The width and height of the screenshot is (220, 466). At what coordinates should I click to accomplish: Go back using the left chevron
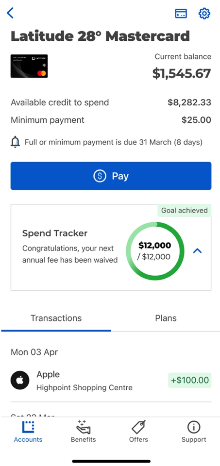click(10, 13)
